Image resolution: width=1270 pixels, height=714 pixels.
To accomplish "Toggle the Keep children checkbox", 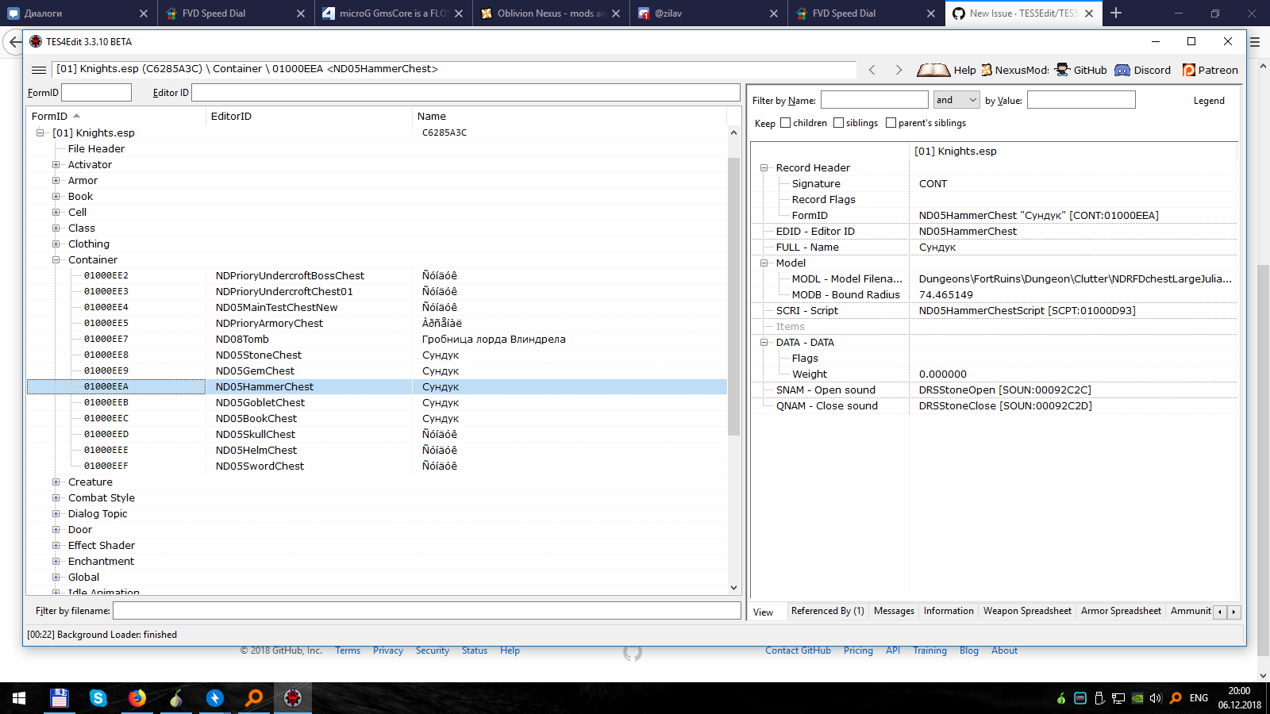I will [x=785, y=123].
